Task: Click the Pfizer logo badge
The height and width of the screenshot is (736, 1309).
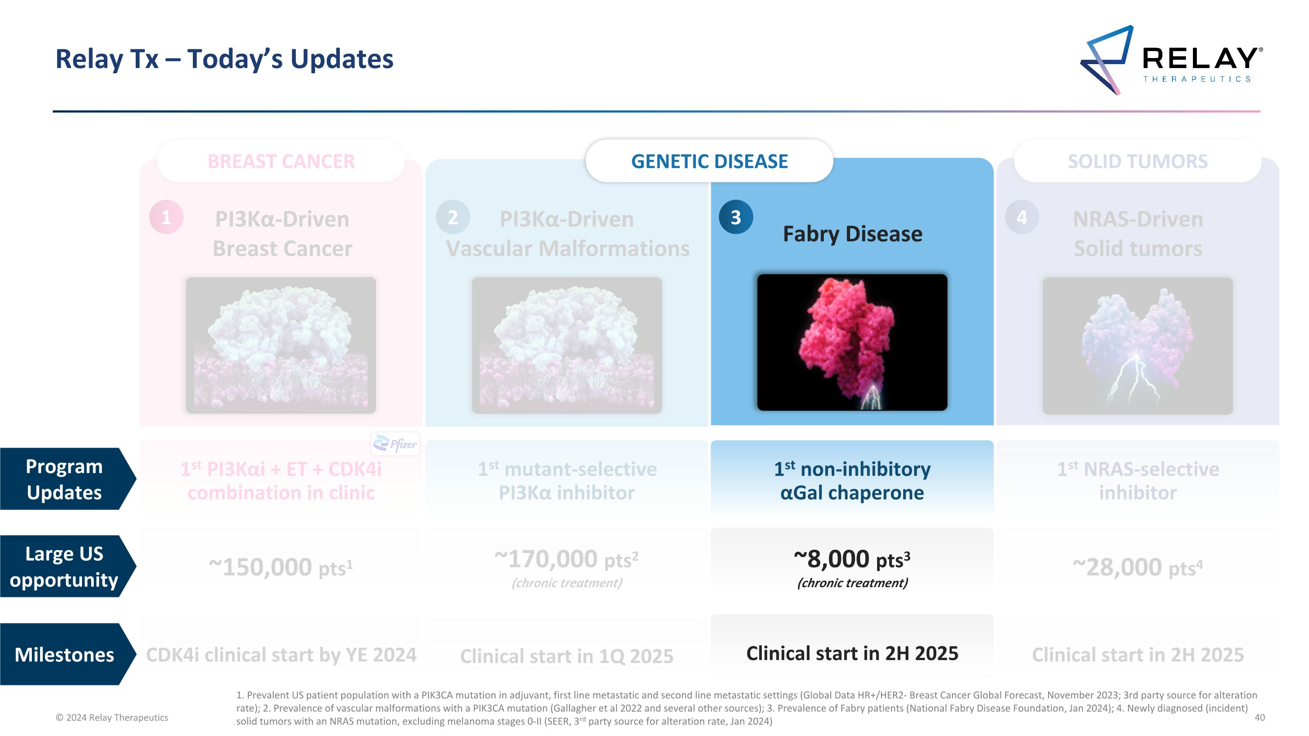Action: click(x=395, y=445)
